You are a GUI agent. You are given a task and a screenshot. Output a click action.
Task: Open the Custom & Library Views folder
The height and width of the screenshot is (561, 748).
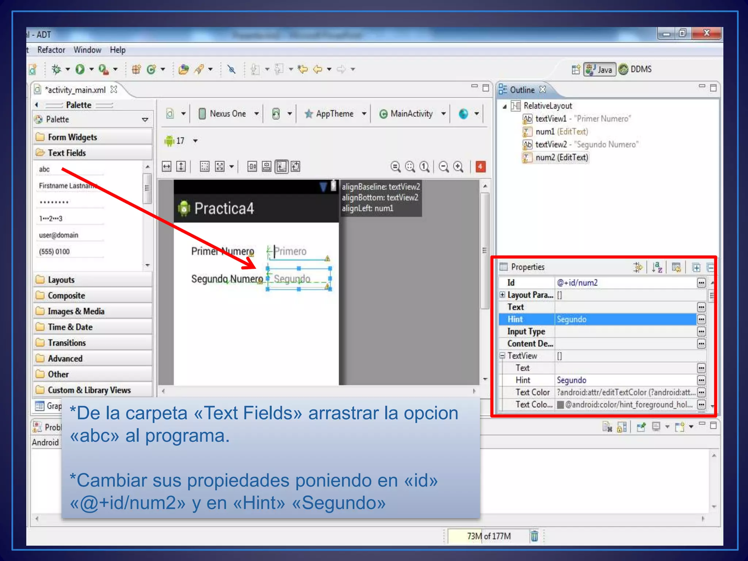click(93, 390)
